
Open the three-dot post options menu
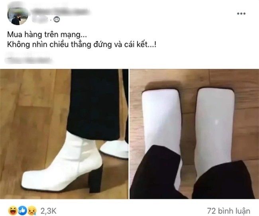(x=241, y=14)
